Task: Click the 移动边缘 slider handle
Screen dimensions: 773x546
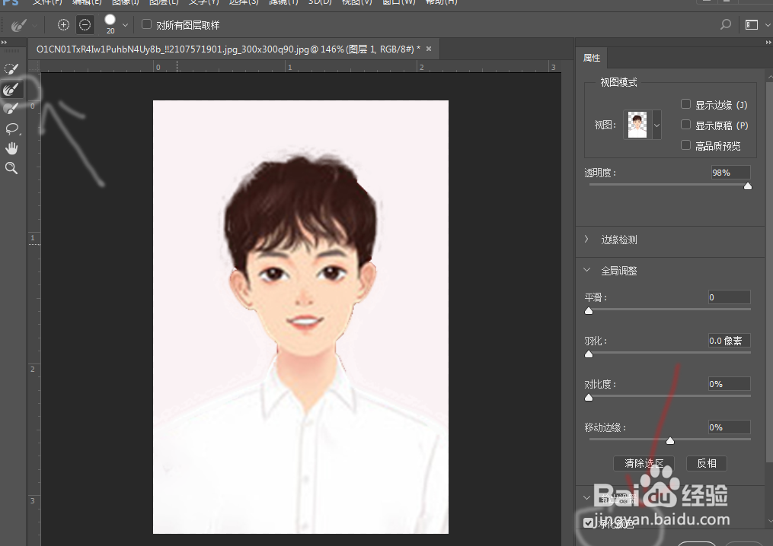Action: pos(670,440)
